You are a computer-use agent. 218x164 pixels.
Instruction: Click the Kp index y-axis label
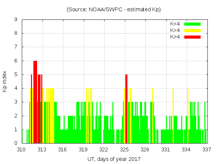pyautogui.click(x=5, y=82)
